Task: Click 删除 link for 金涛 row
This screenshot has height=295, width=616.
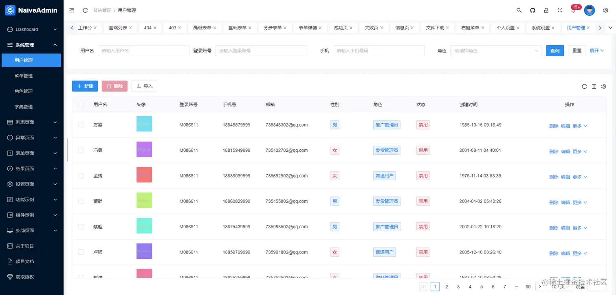Action: point(554,177)
